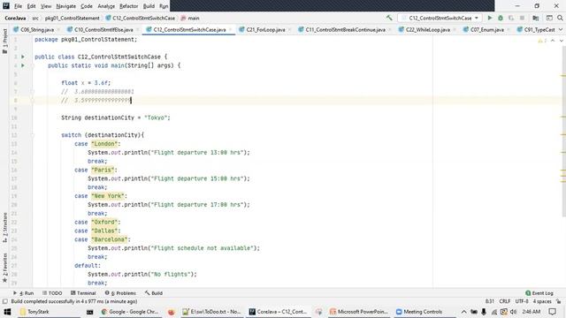Click the window layout icon beside Search

[x=549, y=18]
